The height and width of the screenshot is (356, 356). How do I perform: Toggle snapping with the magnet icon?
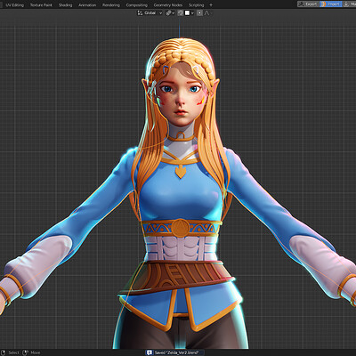click(x=180, y=13)
